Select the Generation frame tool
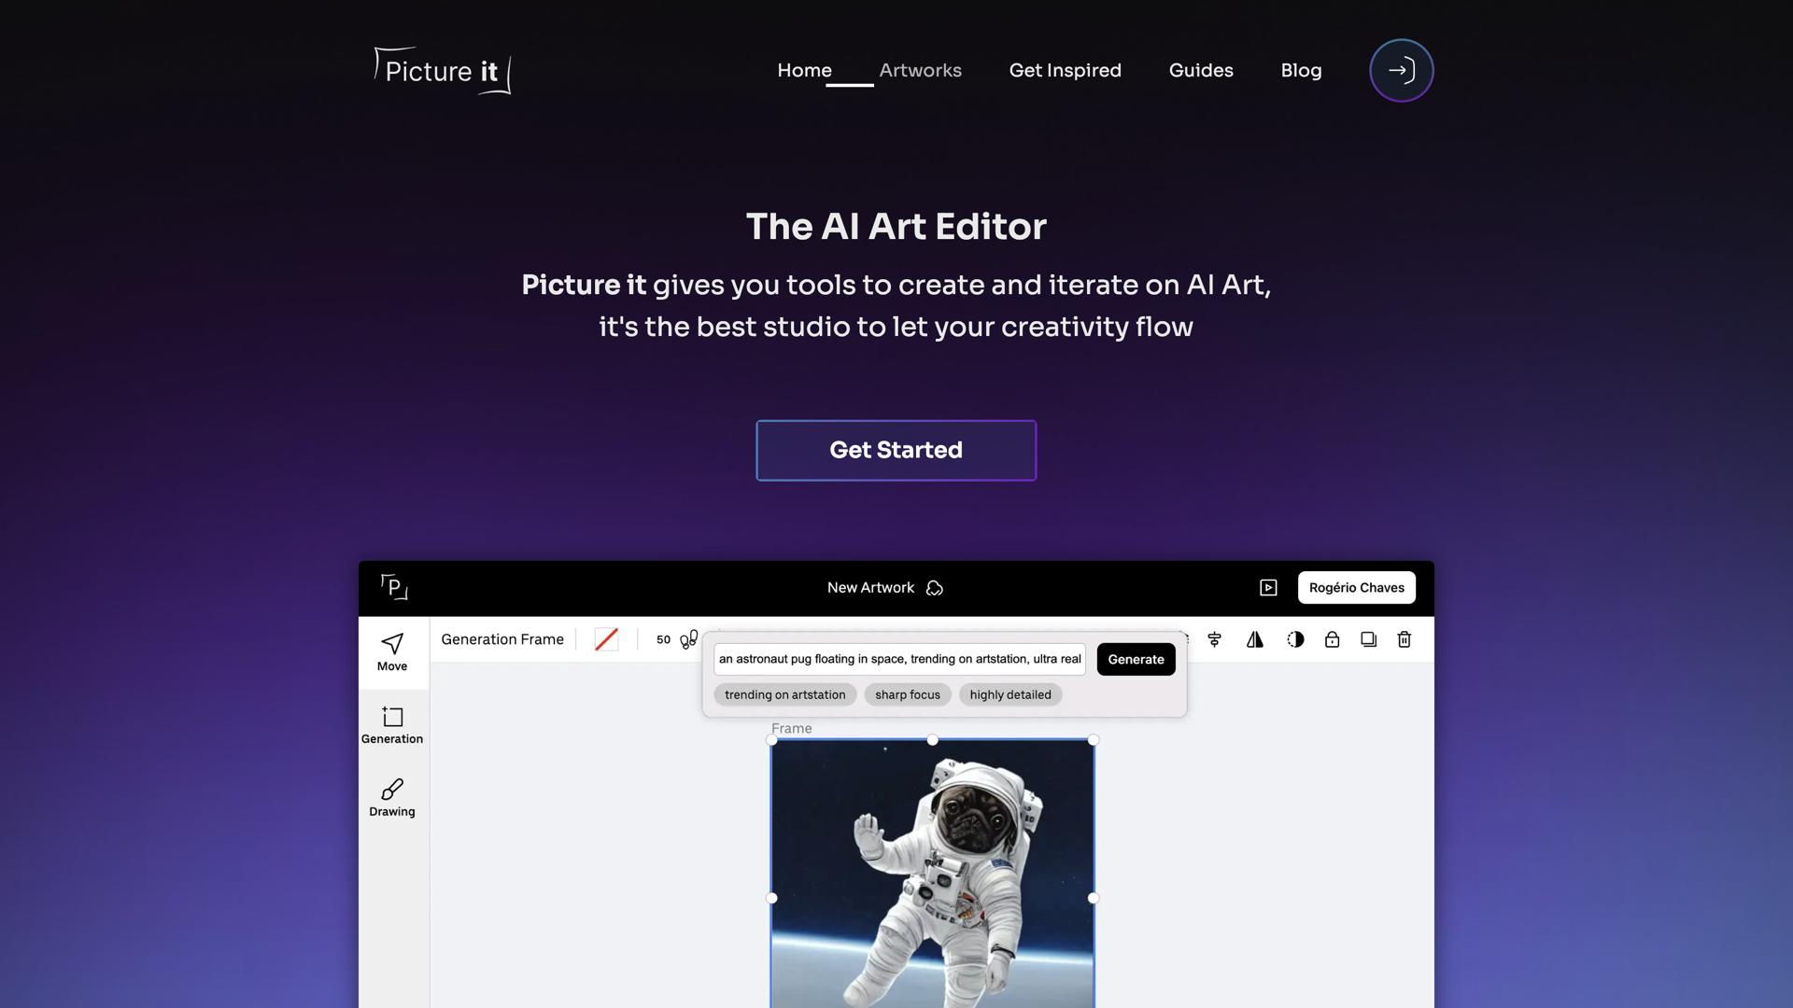Image resolution: width=1793 pixels, height=1008 pixels. click(x=392, y=724)
